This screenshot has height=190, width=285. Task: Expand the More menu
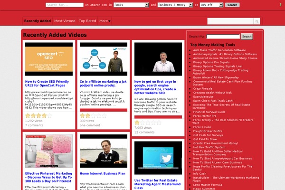pyautogui.click(x=104, y=21)
